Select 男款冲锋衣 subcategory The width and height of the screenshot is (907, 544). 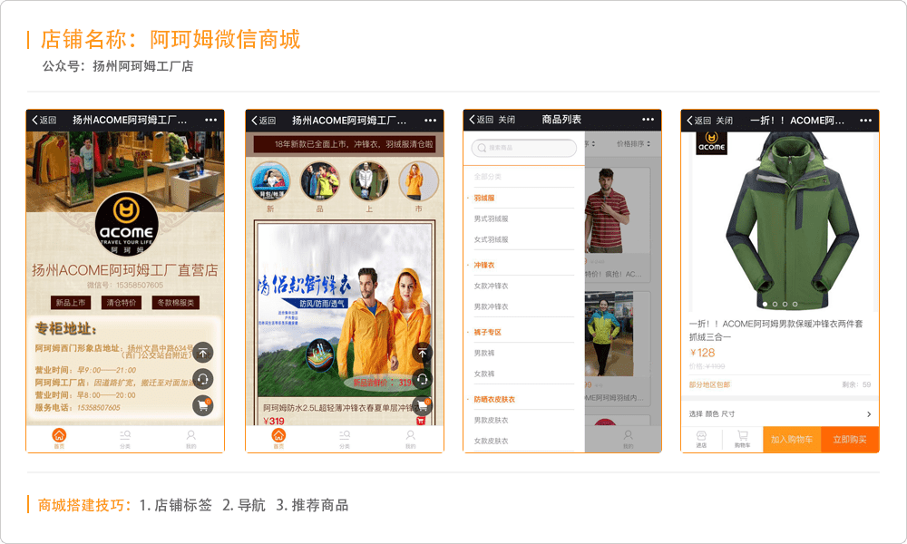(x=491, y=307)
